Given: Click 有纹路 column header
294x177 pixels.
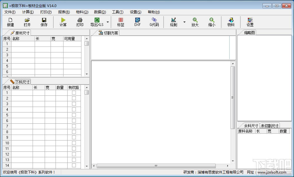Looking at the screenshot, I should 74,87.
